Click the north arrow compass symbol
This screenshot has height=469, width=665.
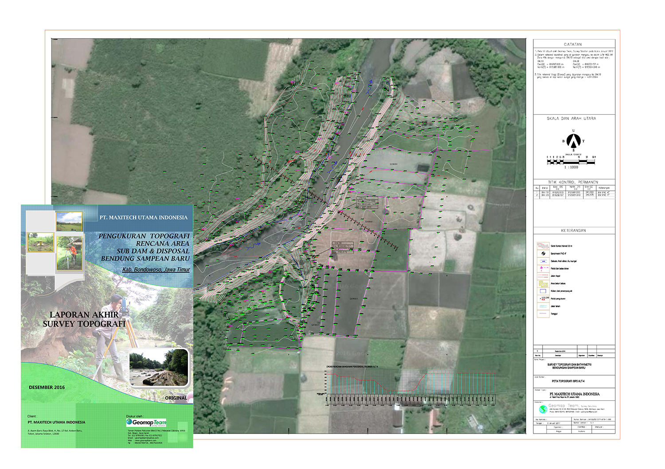pyautogui.click(x=574, y=140)
